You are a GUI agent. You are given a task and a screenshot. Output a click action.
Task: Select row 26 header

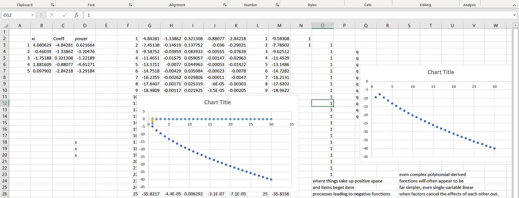click(5, 194)
